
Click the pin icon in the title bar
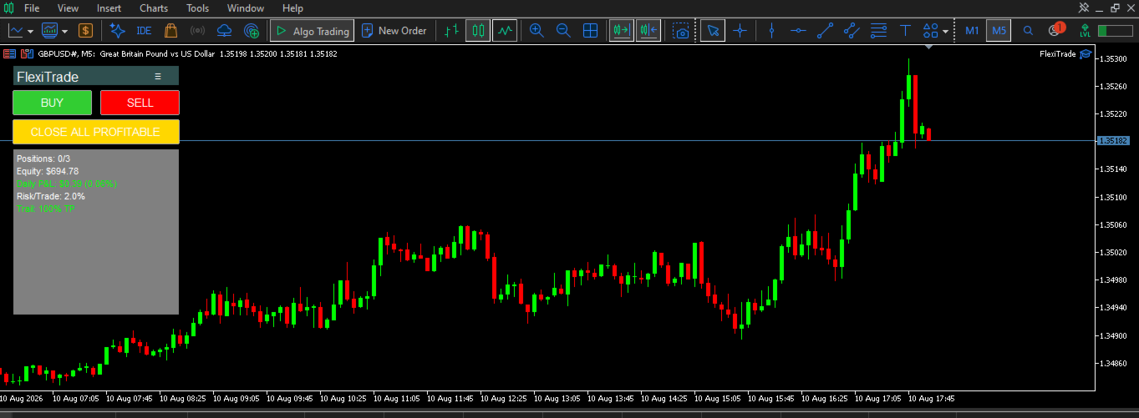[x=1084, y=8]
